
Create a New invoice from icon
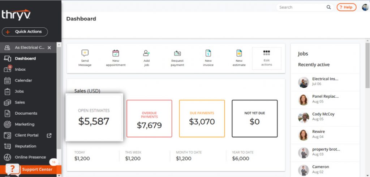tap(208, 53)
